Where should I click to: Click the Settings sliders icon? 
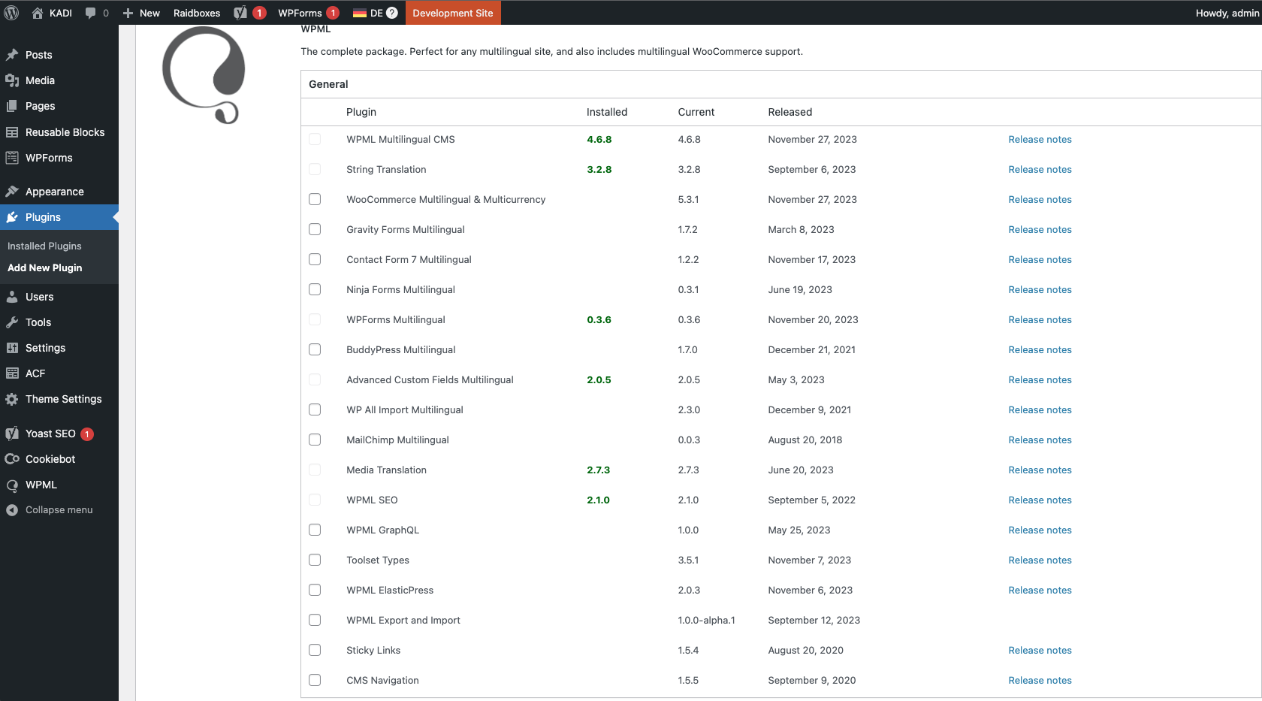[12, 348]
